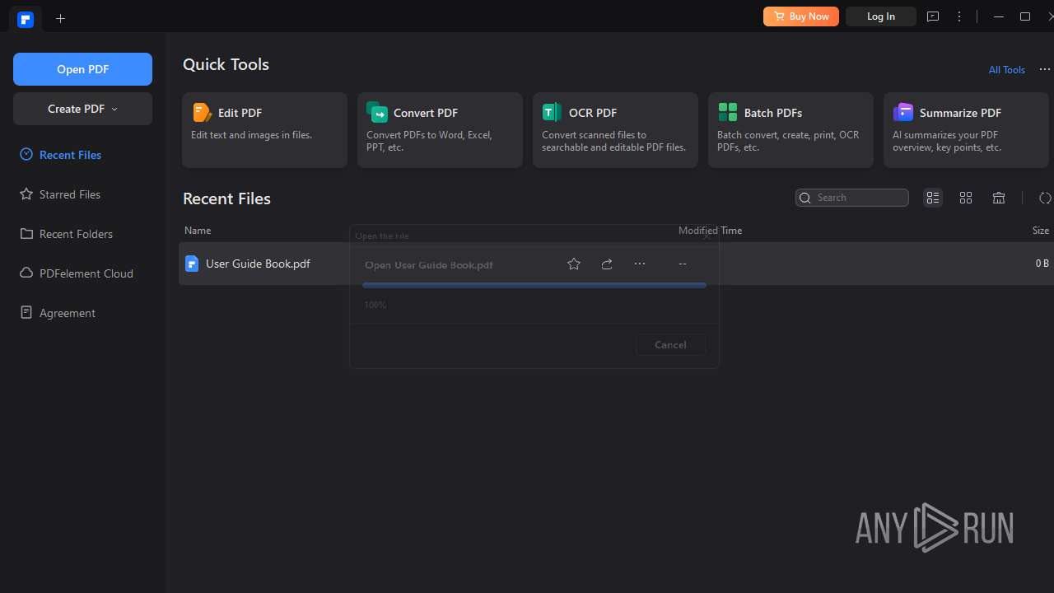Click the Log In button
This screenshot has height=593, width=1054.
pyautogui.click(x=880, y=16)
